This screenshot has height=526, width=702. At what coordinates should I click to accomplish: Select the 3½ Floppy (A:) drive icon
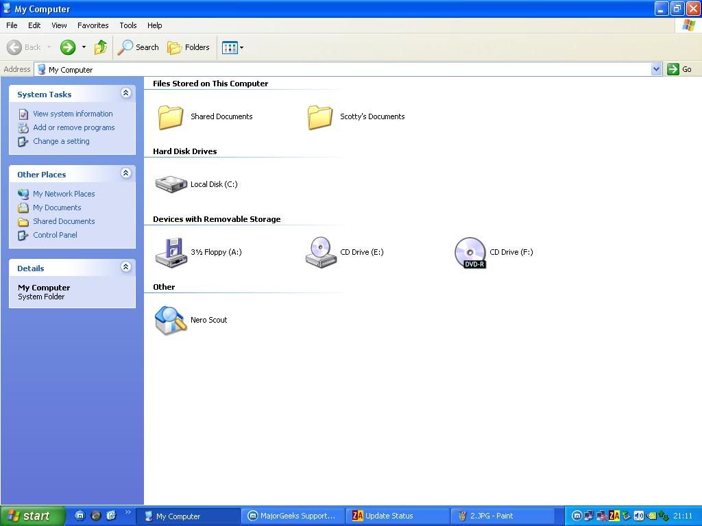(x=171, y=252)
